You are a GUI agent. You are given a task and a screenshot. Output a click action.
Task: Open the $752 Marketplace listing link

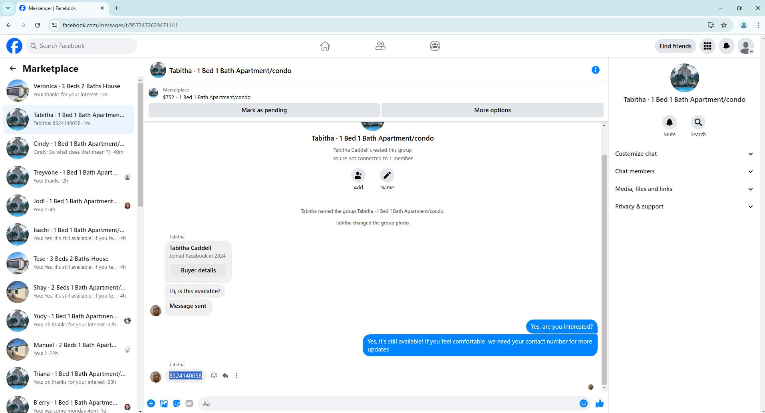pyautogui.click(x=207, y=97)
